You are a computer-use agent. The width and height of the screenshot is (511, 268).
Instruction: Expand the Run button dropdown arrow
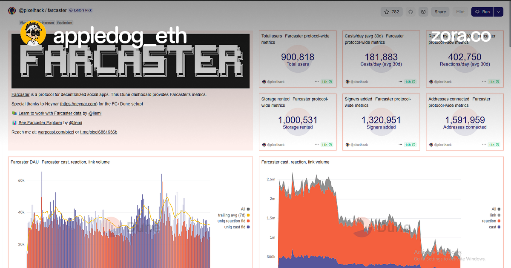click(499, 12)
